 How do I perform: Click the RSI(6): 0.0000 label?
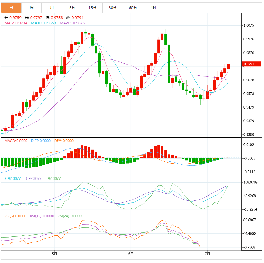[15, 216]
